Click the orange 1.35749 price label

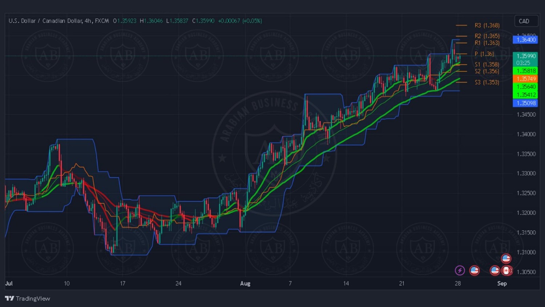[x=525, y=79]
